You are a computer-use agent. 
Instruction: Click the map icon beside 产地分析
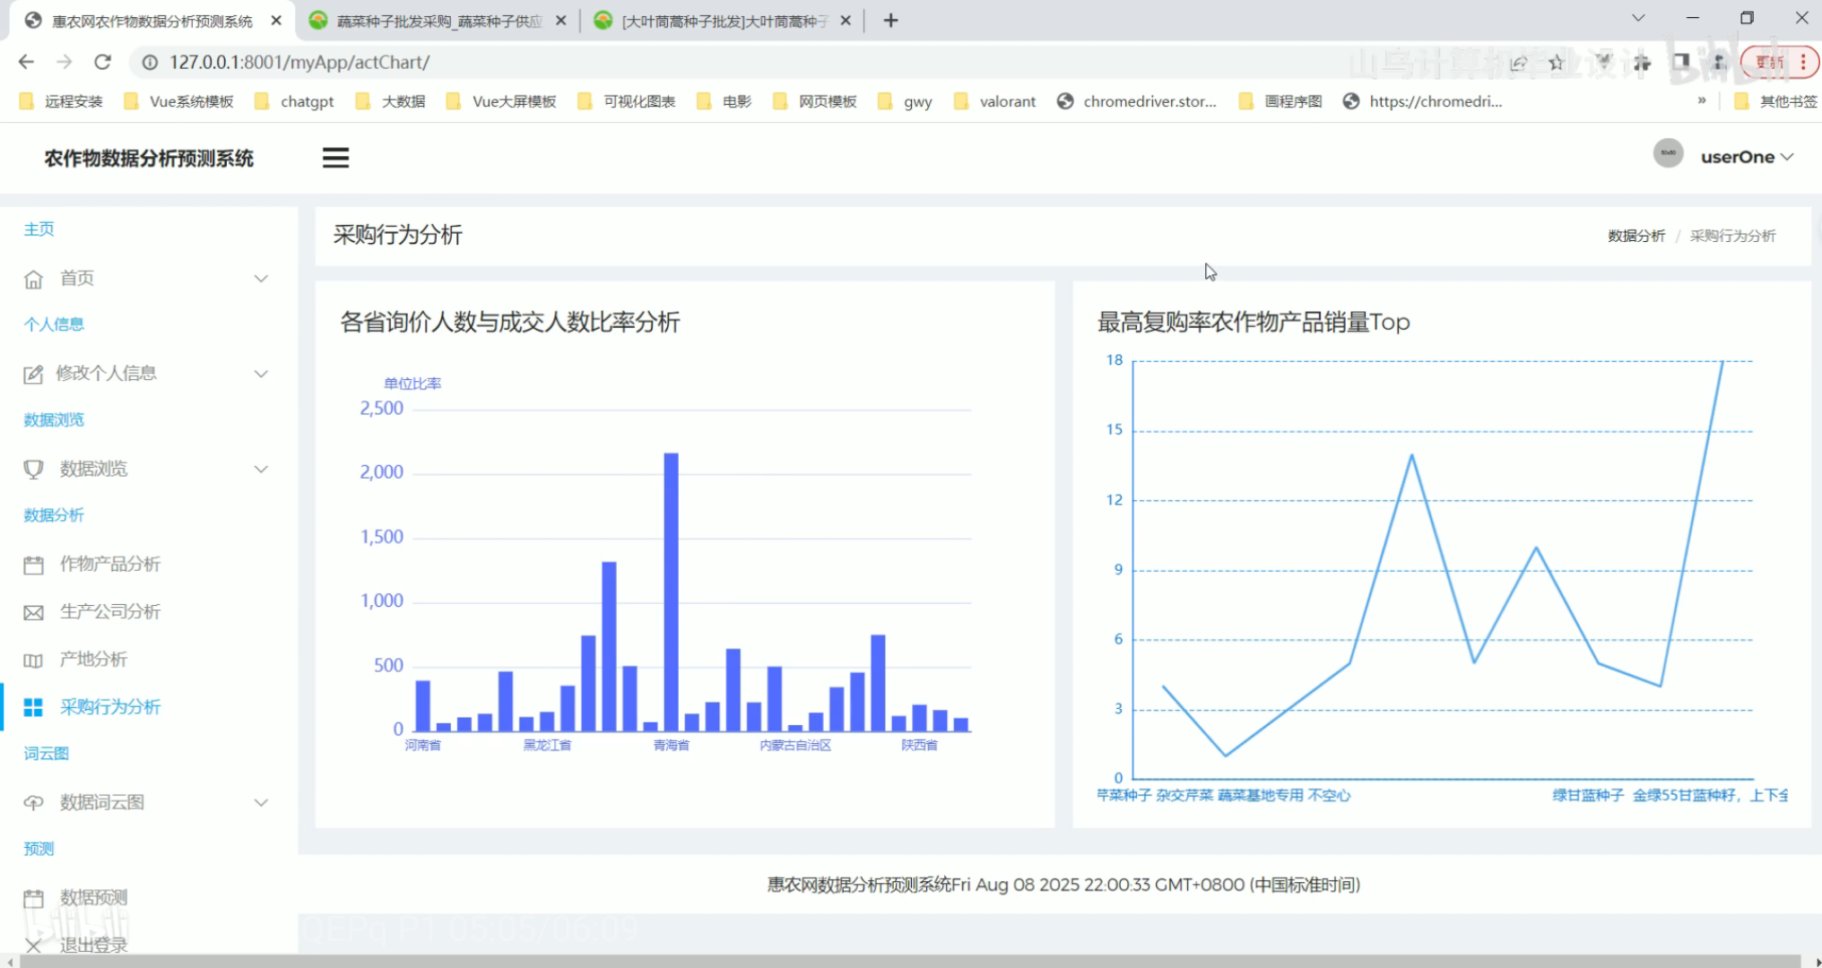(33, 661)
